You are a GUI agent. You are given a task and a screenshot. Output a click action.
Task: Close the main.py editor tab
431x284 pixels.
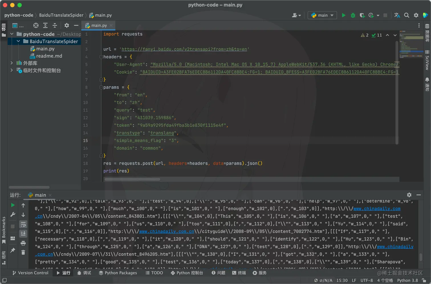(x=111, y=25)
